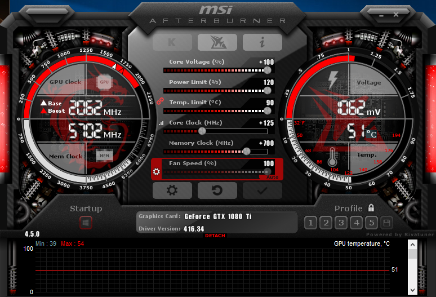Click the 5702 MHz memory clock readout

click(95, 131)
